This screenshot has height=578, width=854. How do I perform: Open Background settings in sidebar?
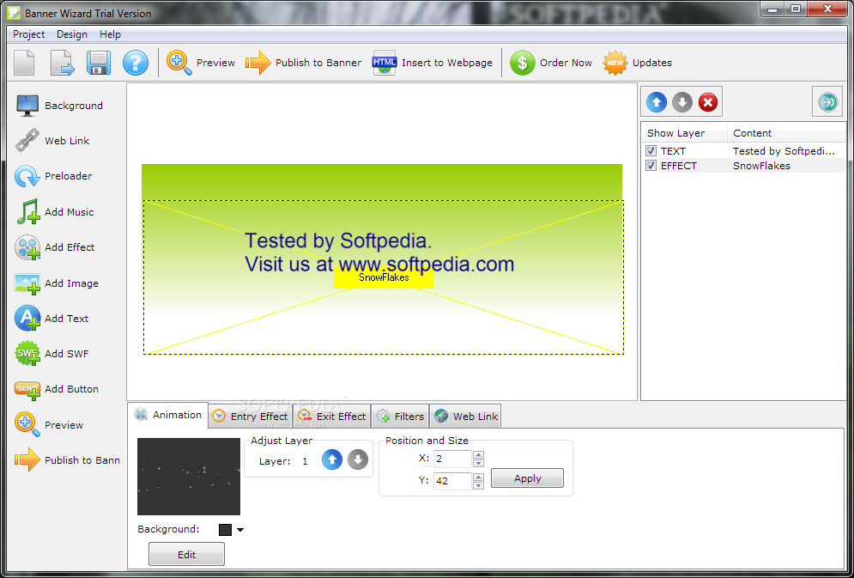tap(59, 106)
